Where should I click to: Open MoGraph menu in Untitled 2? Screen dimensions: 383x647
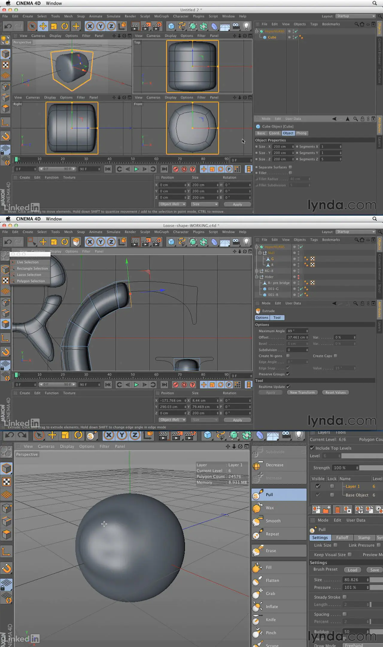point(161,16)
